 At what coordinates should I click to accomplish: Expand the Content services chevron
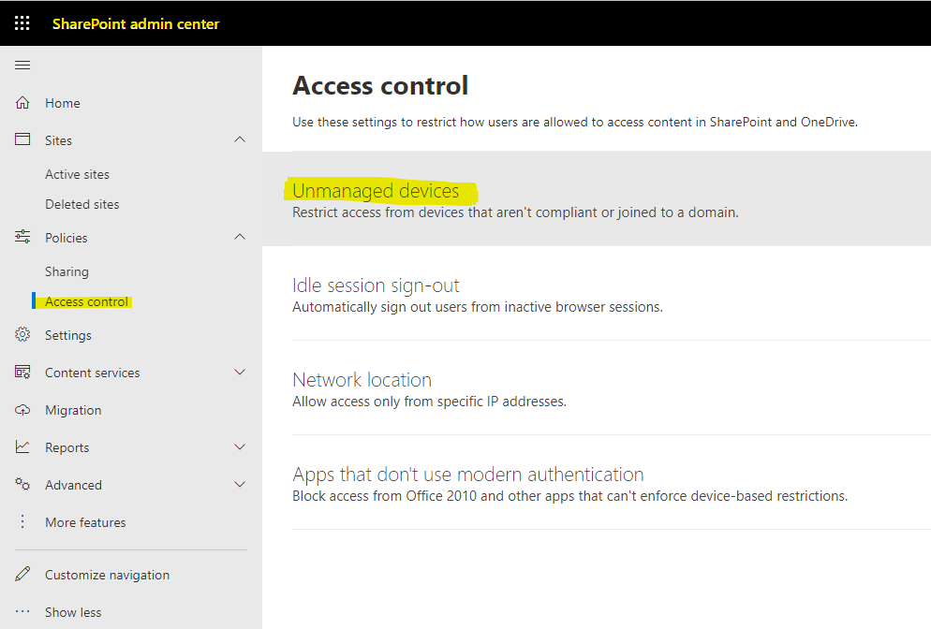click(x=240, y=372)
